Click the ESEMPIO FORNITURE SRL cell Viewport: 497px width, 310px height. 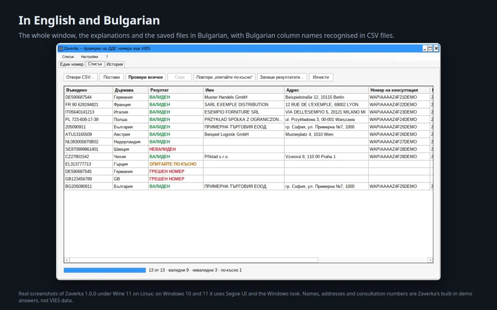pos(243,112)
